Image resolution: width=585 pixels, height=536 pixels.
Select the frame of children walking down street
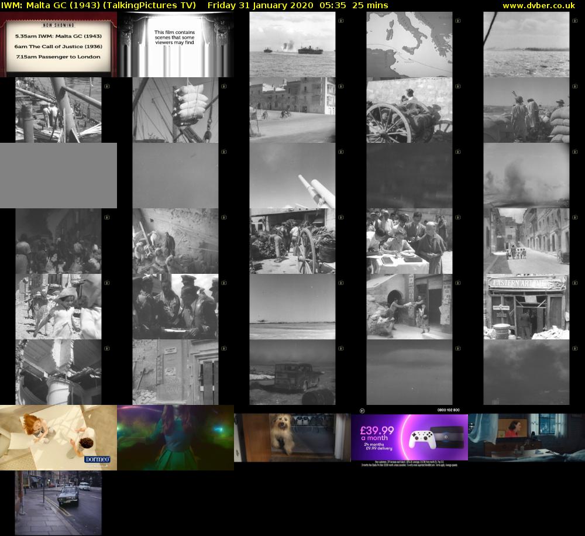click(x=526, y=241)
